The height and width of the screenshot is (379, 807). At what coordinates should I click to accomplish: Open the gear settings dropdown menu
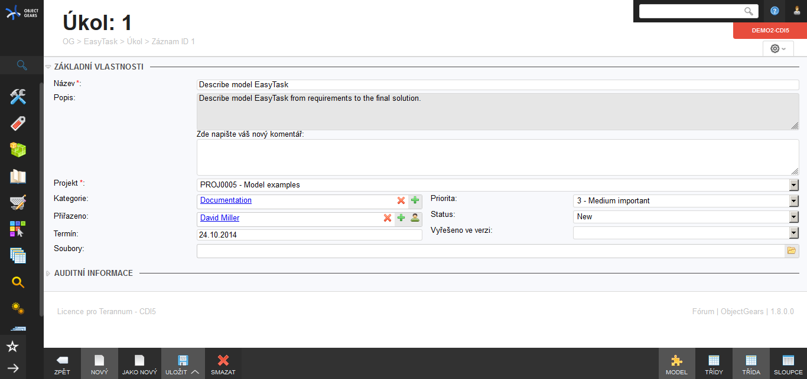point(778,49)
